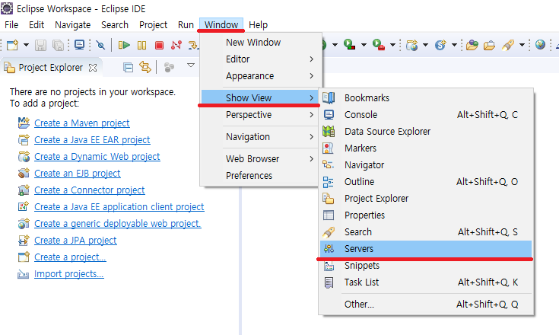Open the Search menu
This screenshot has height=335, width=559.
coord(115,25)
